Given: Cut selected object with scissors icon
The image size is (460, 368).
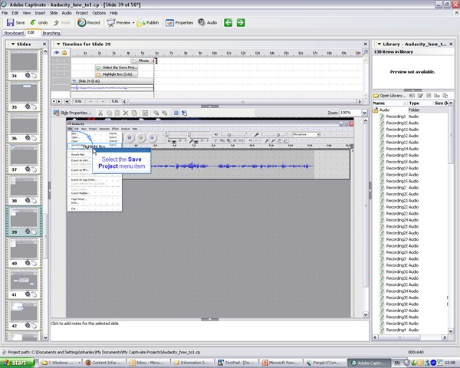Looking at the screenshot, I should 100,113.
